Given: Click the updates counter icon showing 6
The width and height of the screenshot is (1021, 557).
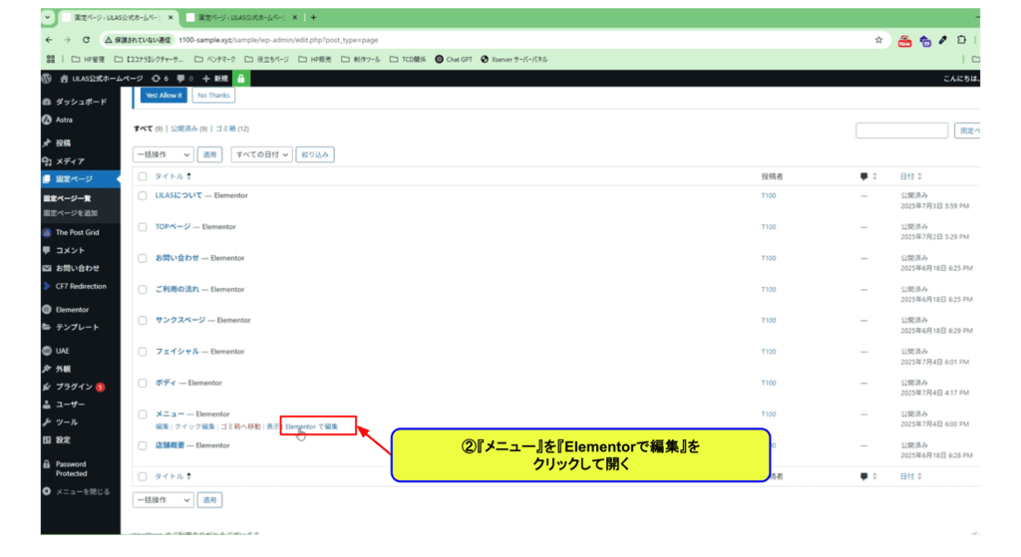Looking at the screenshot, I should pyautogui.click(x=161, y=78).
